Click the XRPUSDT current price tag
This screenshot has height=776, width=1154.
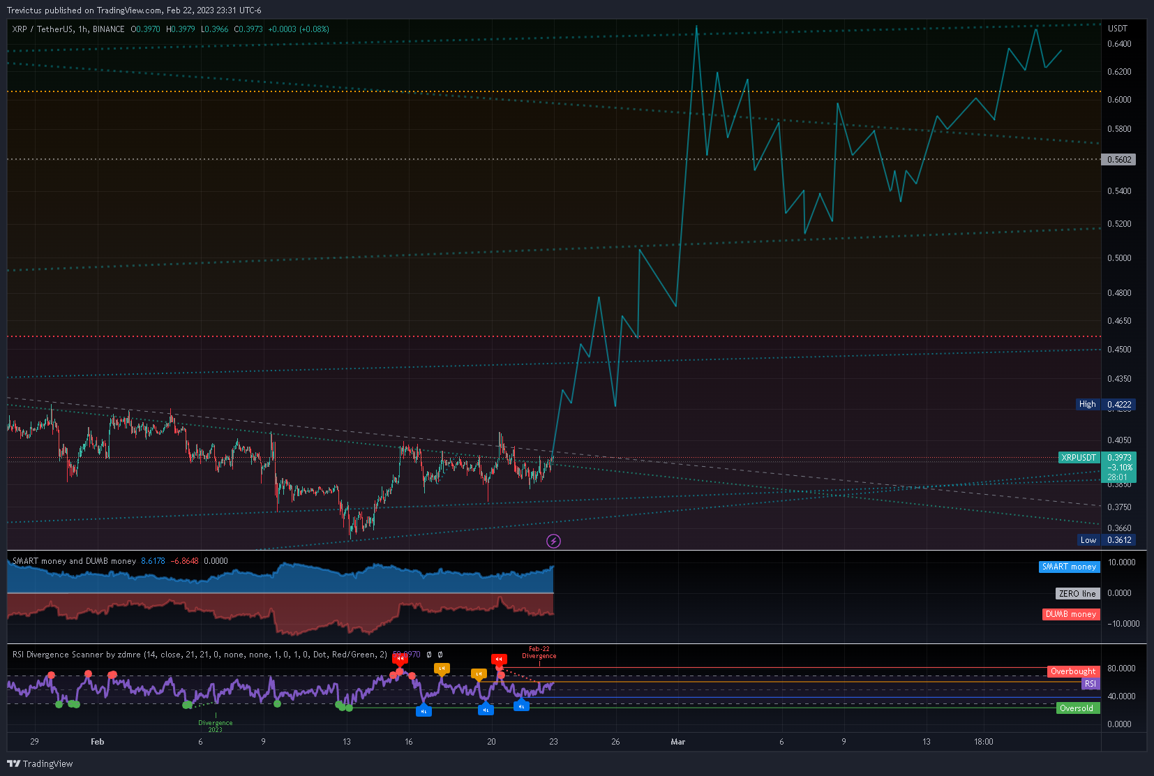(1079, 458)
